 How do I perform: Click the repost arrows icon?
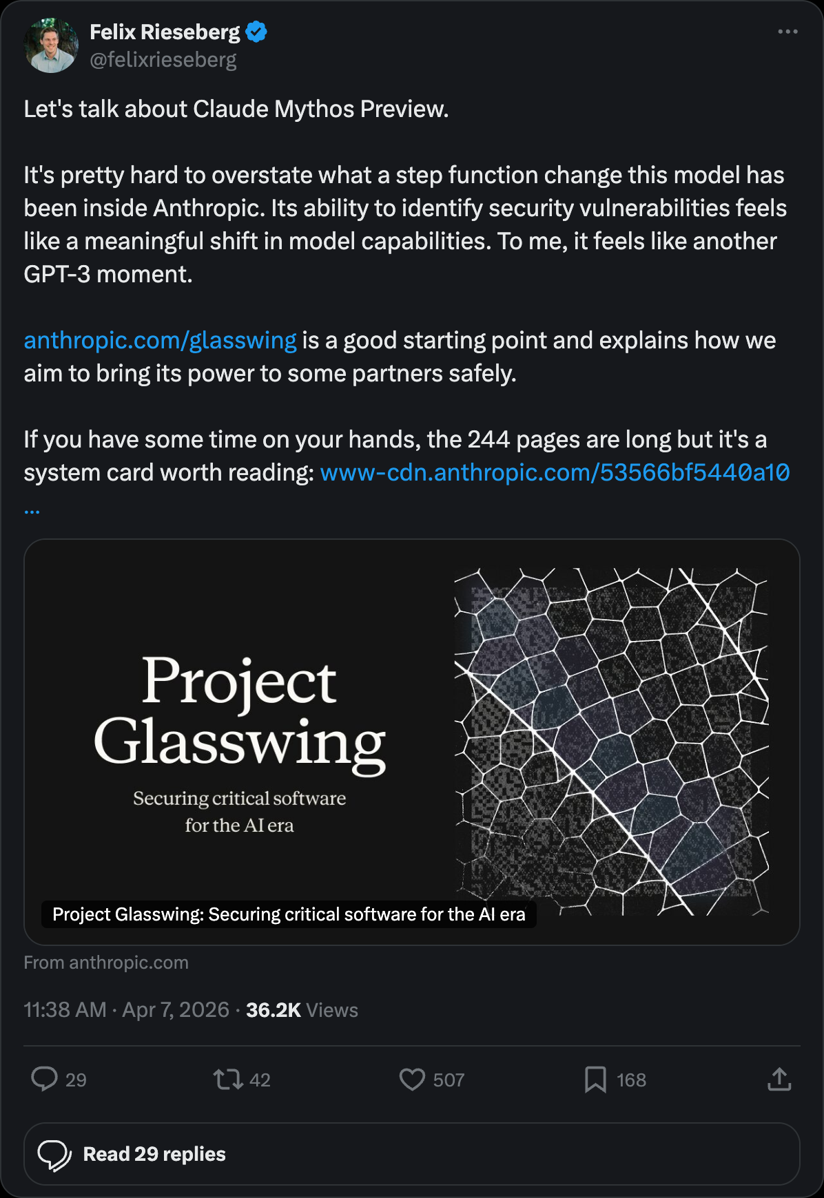(x=228, y=1079)
